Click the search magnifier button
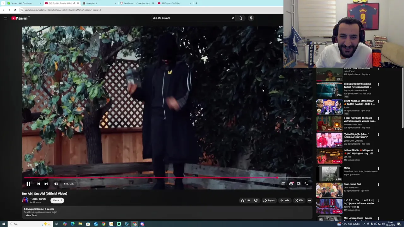Image resolution: width=404 pixels, height=227 pixels. 240,18
